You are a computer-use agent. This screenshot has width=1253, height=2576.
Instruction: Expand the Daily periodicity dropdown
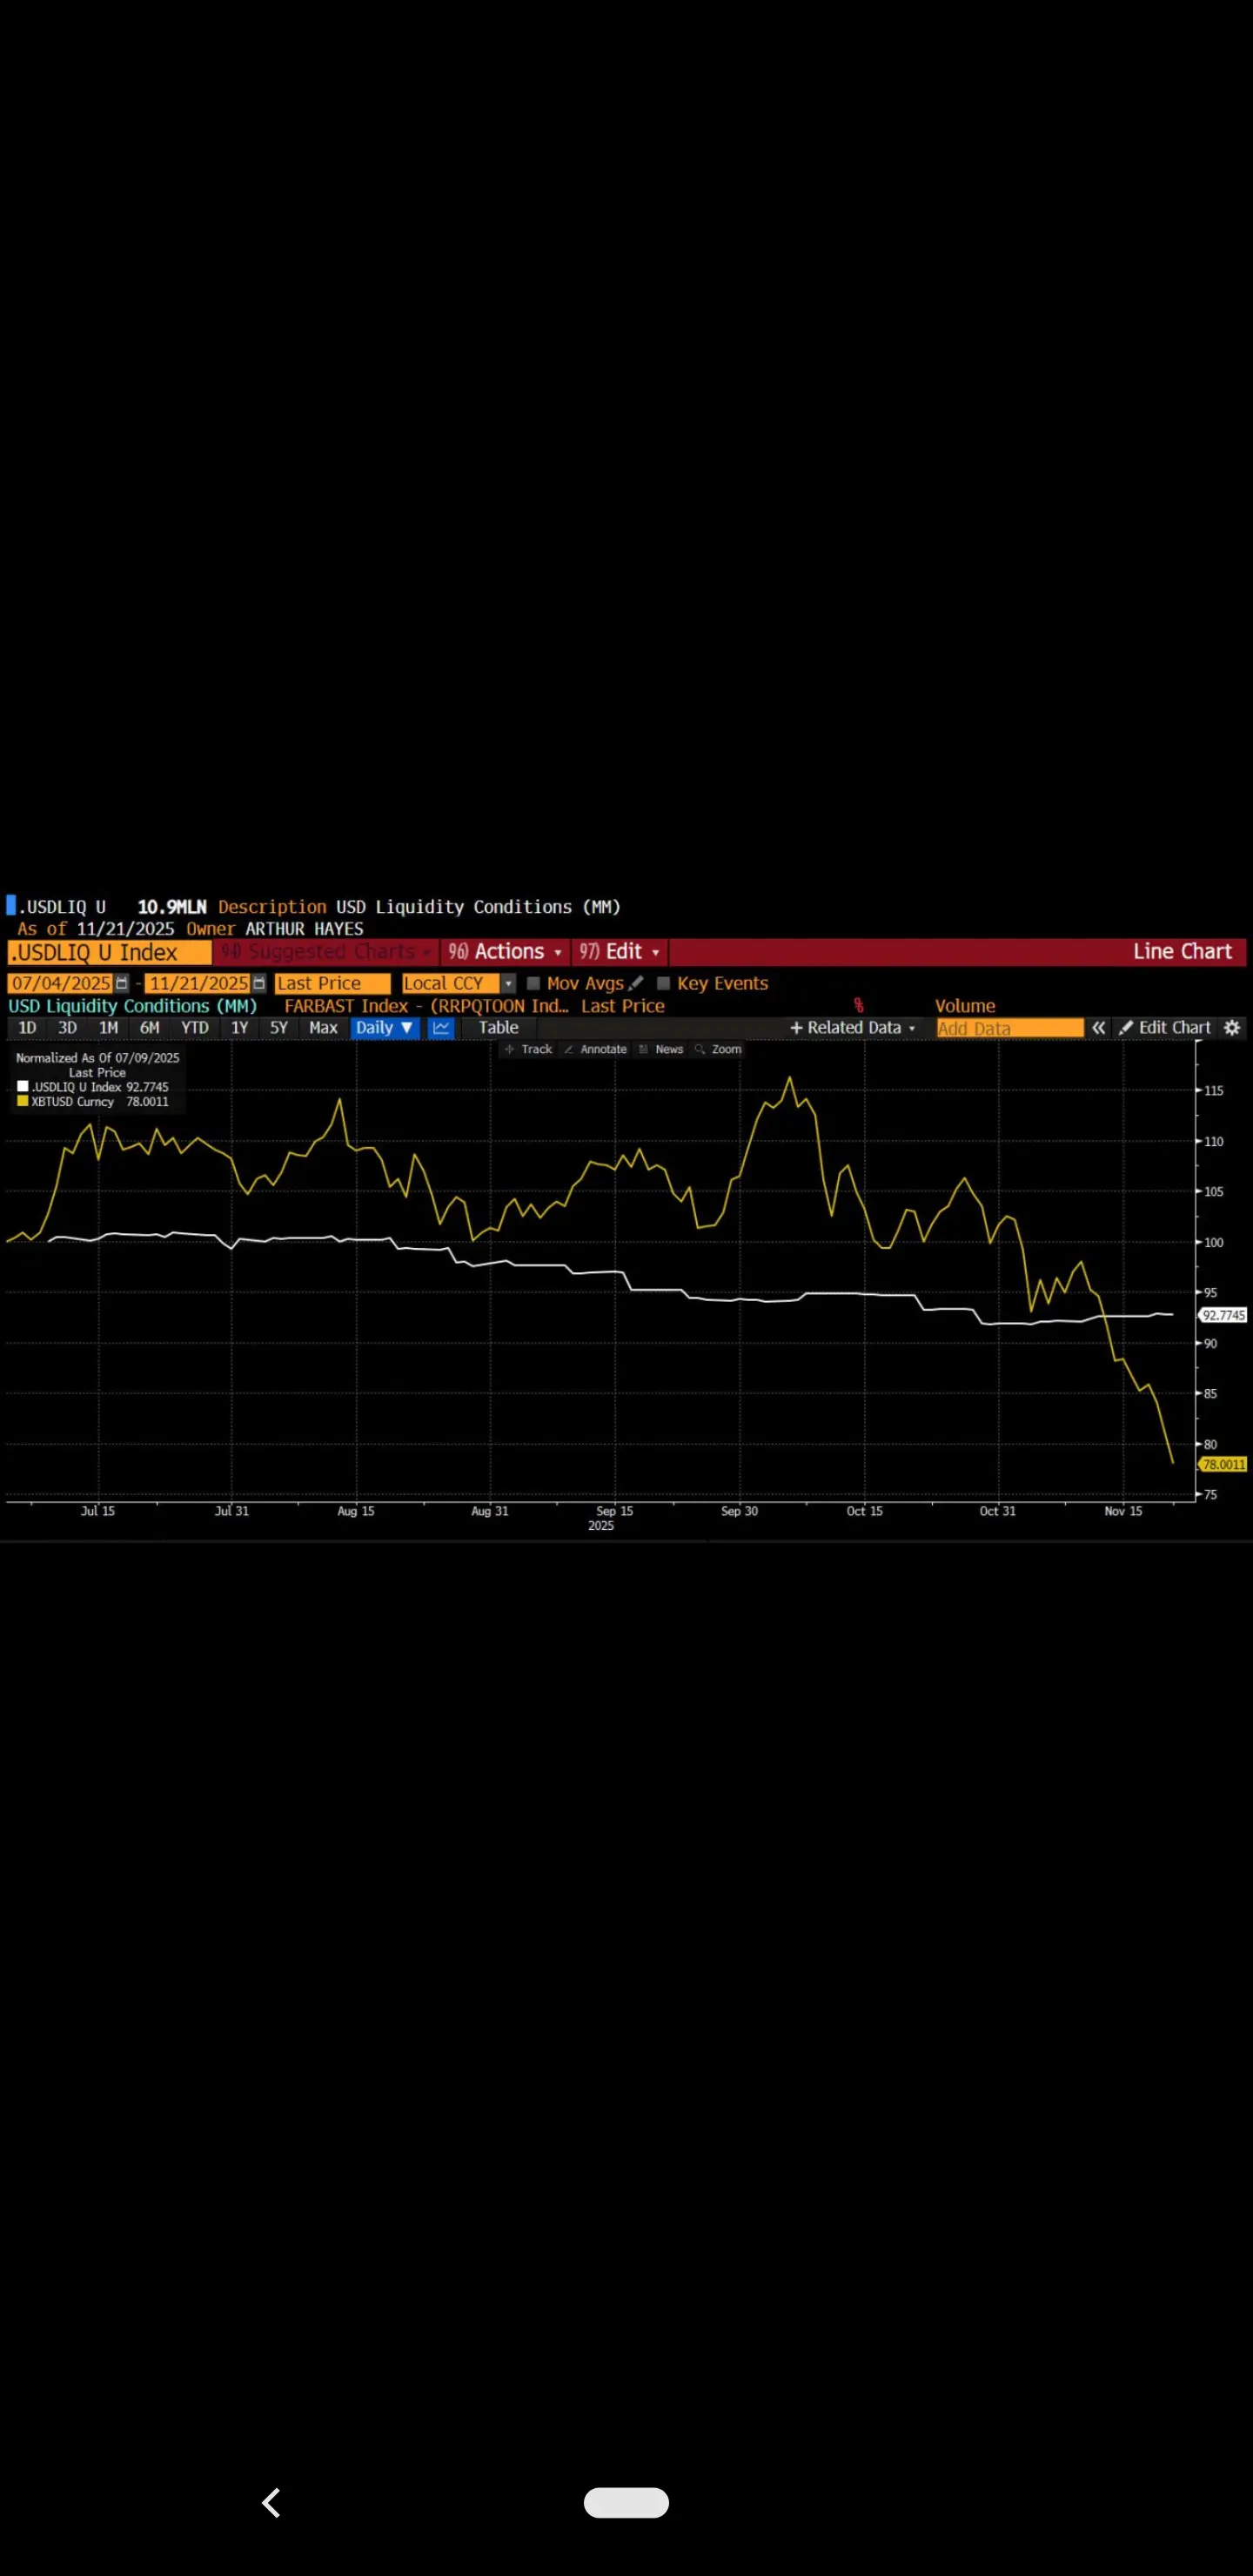pos(384,1027)
